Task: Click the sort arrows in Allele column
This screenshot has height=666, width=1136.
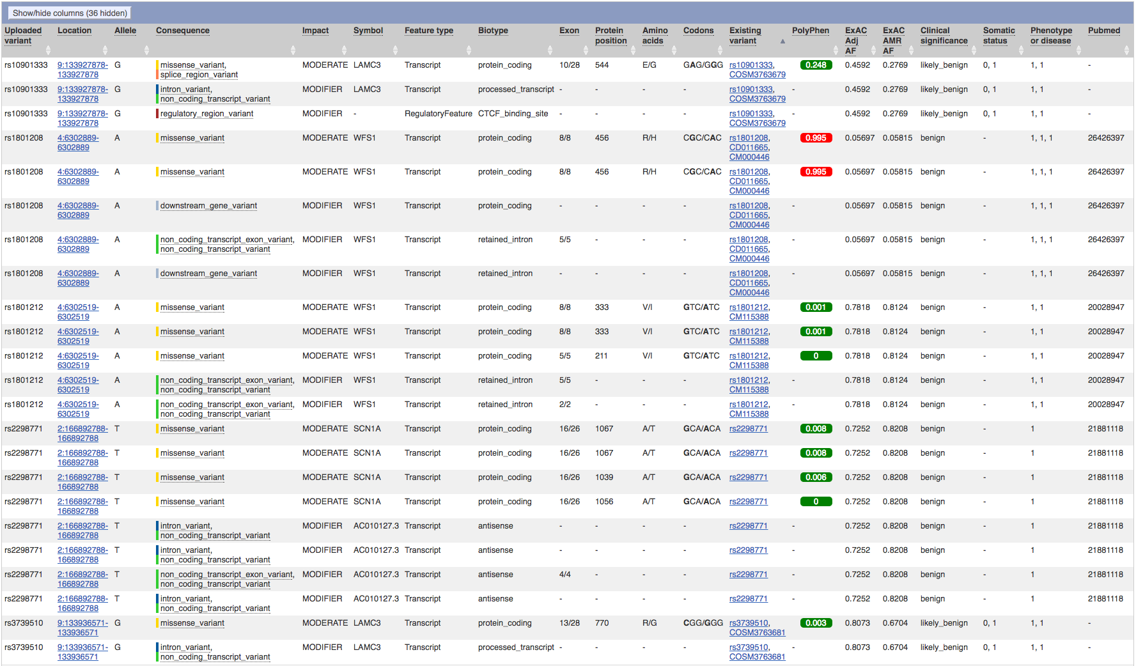Action: click(147, 50)
